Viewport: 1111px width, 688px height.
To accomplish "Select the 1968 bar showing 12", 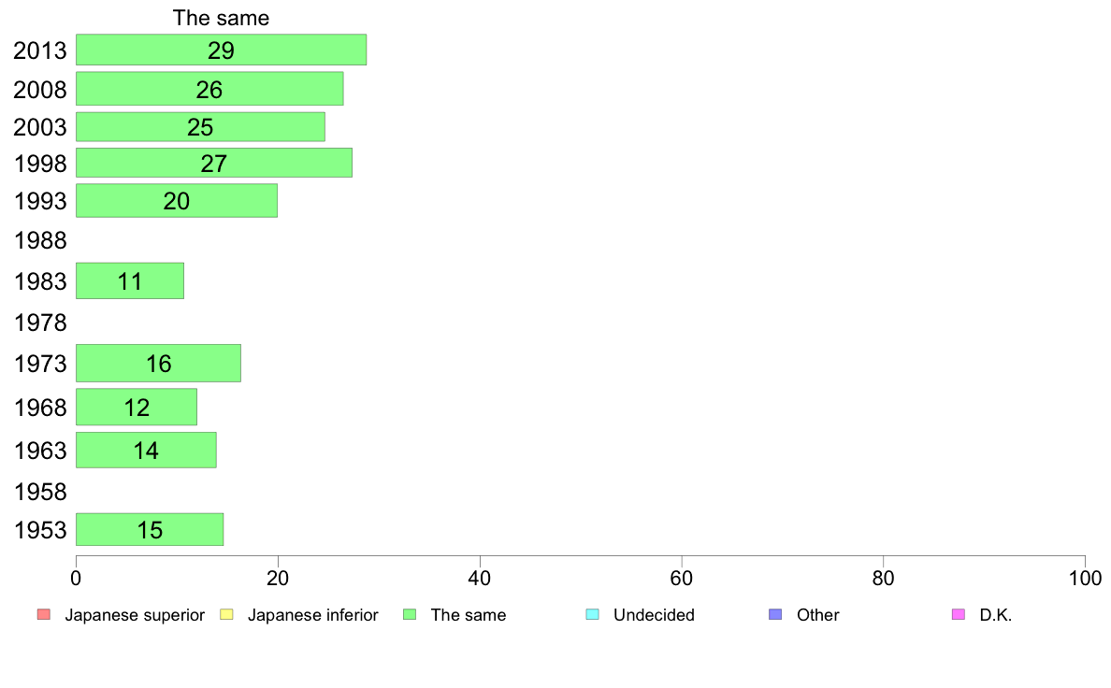I will click(136, 407).
